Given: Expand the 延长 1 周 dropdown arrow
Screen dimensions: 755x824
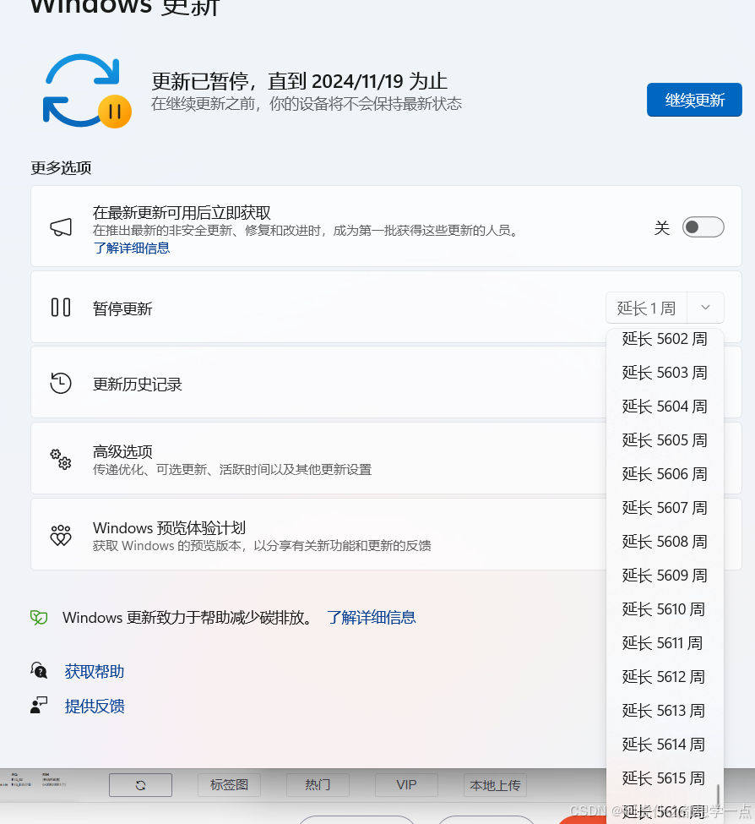Looking at the screenshot, I should coord(705,308).
